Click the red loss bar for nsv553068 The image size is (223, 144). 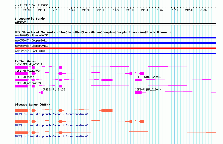coord(115,48)
